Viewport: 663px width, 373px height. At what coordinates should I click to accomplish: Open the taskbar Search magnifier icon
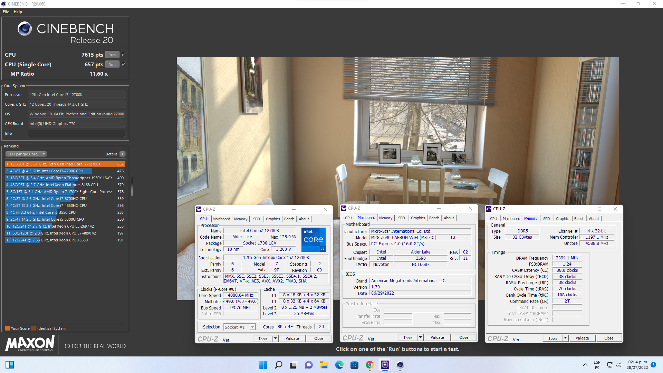pyautogui.click(x=278, y=365)
